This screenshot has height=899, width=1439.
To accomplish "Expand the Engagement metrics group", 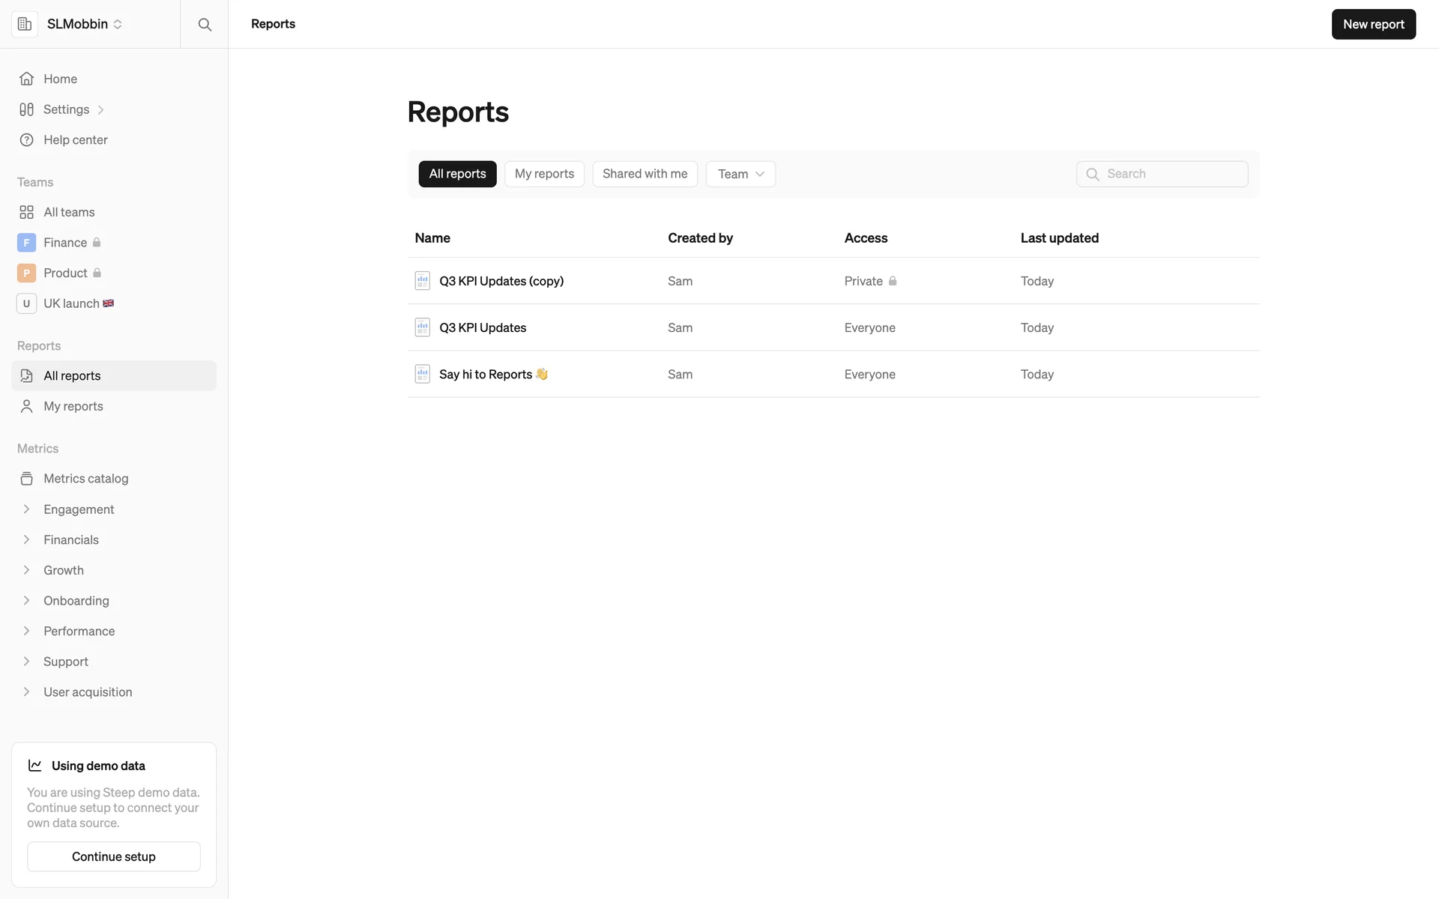I will coord(26,509).
